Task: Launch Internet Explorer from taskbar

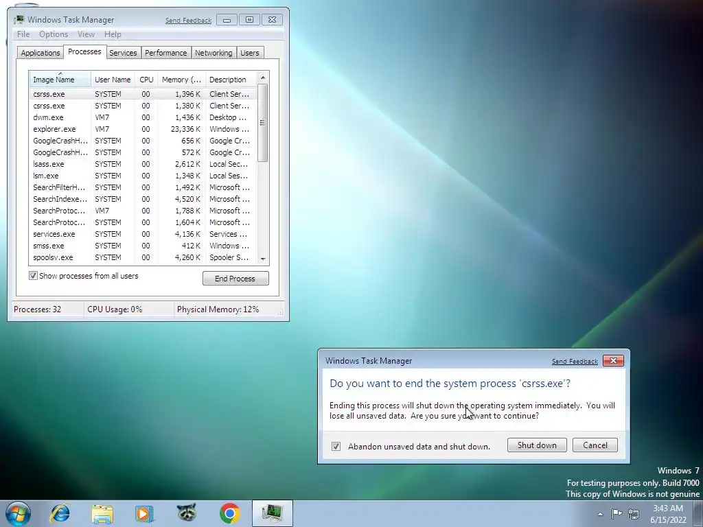Action: [60, 513]
